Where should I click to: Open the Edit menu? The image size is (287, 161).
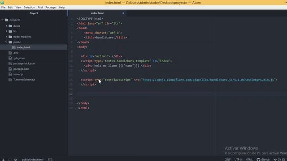point(10,7)
